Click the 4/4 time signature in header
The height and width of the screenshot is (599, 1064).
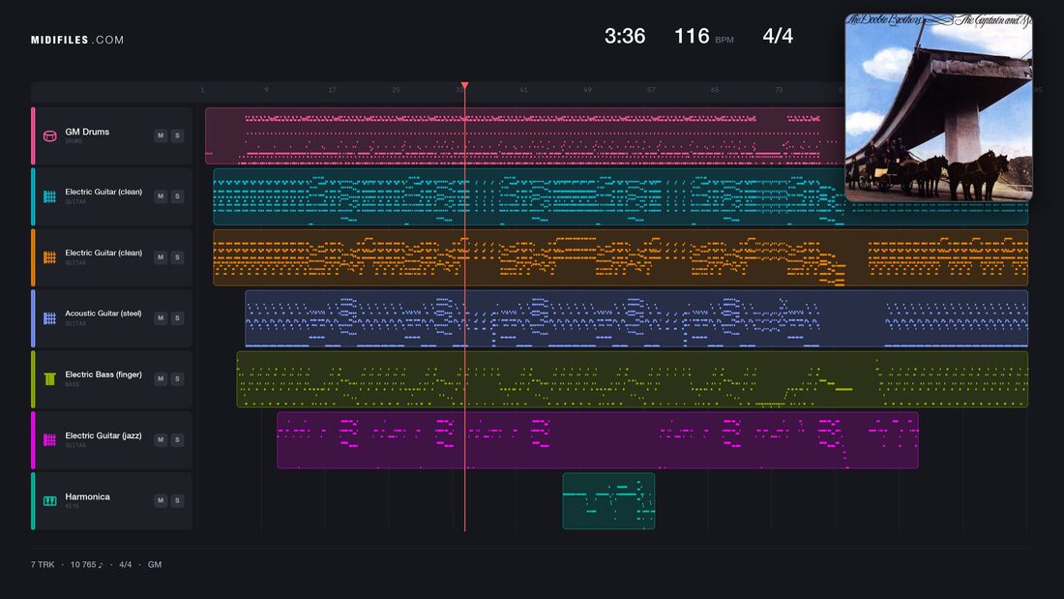tap(778, 36)
